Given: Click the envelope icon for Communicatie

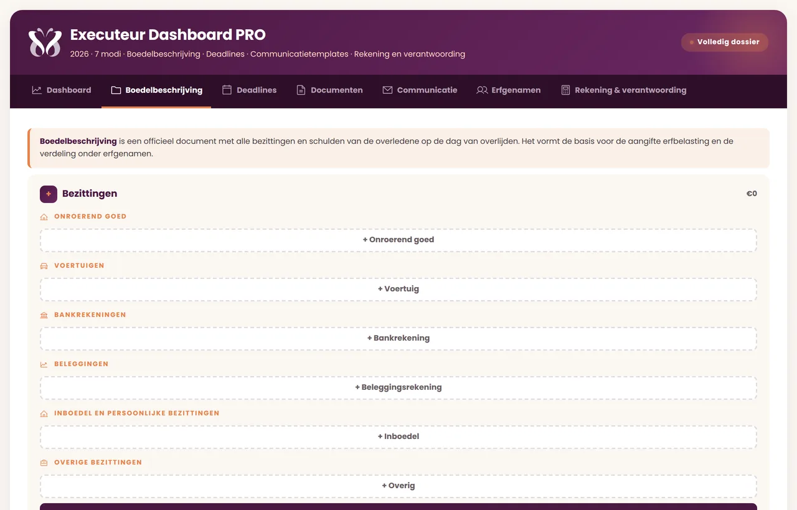Looking at the screenshot, I should tap(387, 90).
